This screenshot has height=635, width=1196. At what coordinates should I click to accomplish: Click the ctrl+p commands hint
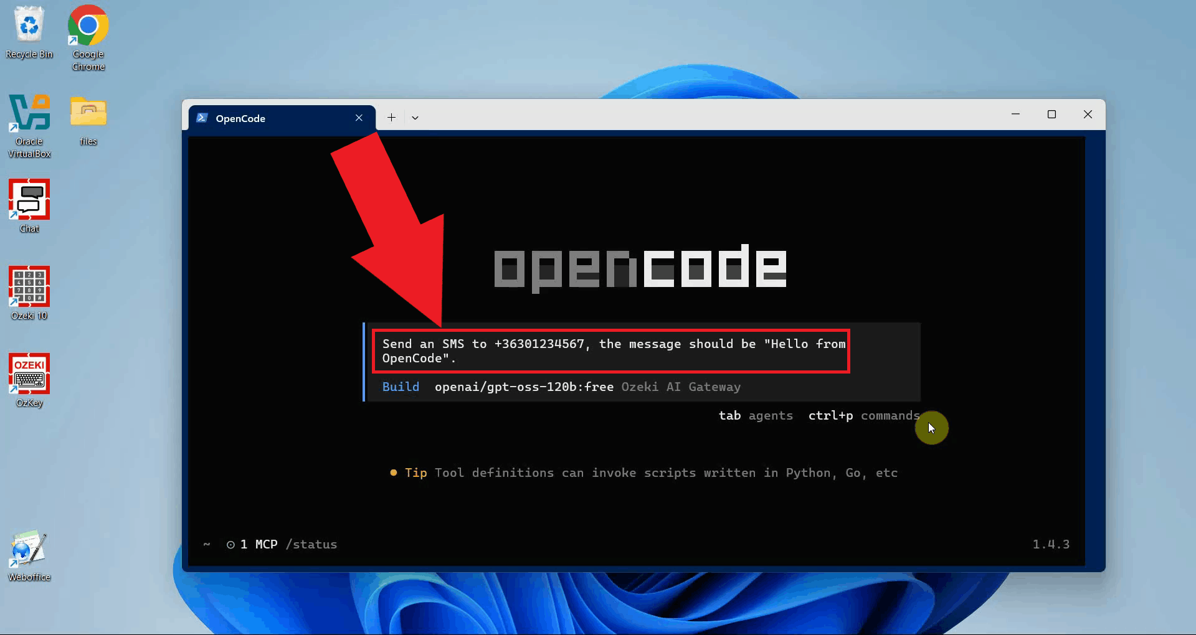[864, 415]
